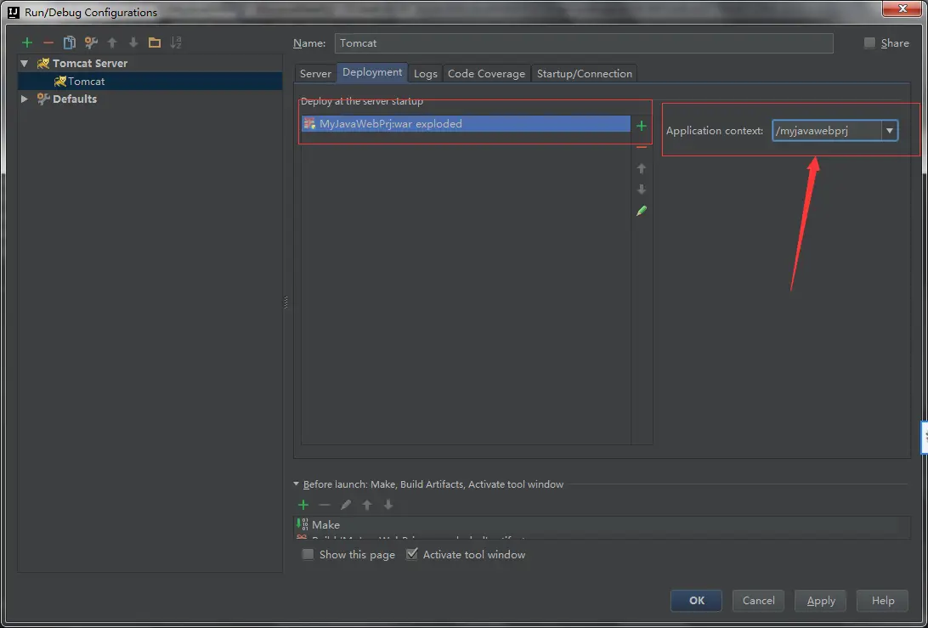Screen dimensions: 928x628
Task: Toggle the Share checkbox
Action: pos(869,42)
